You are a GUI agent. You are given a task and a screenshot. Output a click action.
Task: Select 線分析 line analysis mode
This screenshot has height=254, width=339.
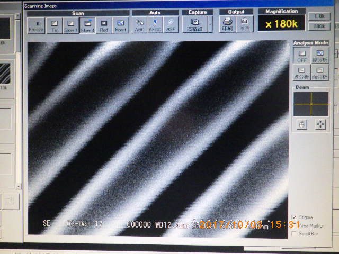(x=320, y=56)
